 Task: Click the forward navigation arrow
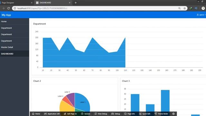pyautogui.click(x=4, y=8)
